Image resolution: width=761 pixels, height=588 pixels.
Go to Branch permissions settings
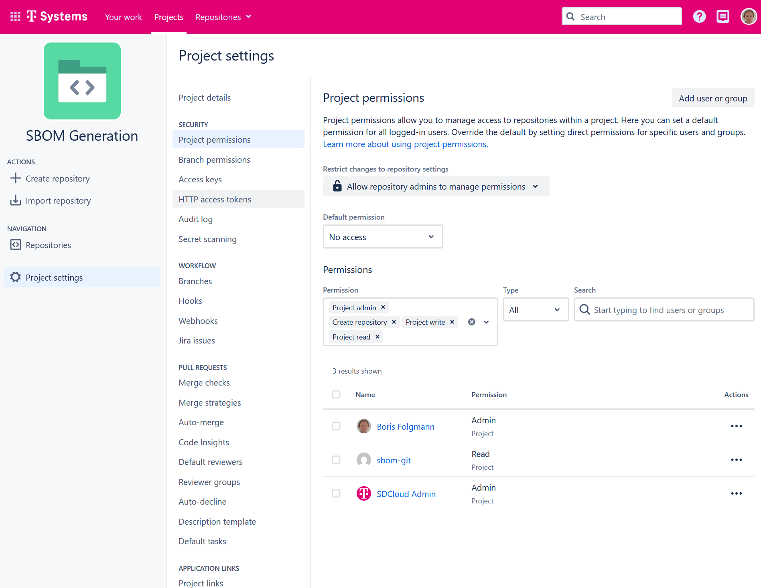click(214, 160)
